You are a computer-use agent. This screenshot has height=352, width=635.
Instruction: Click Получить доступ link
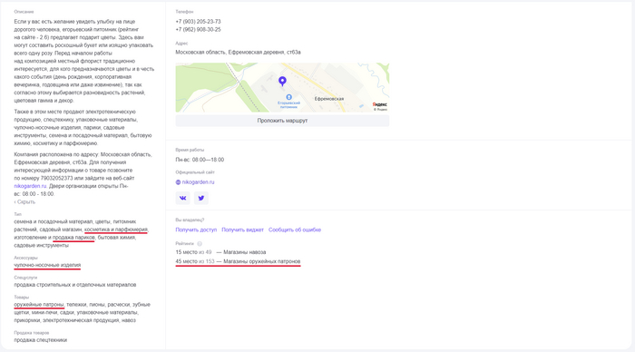tap(196, 230)
